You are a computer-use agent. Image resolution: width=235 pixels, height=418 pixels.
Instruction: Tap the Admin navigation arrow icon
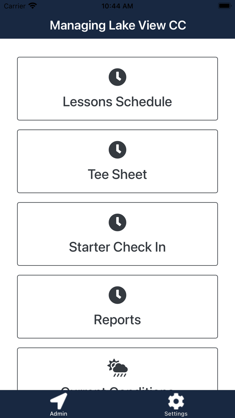58,401
